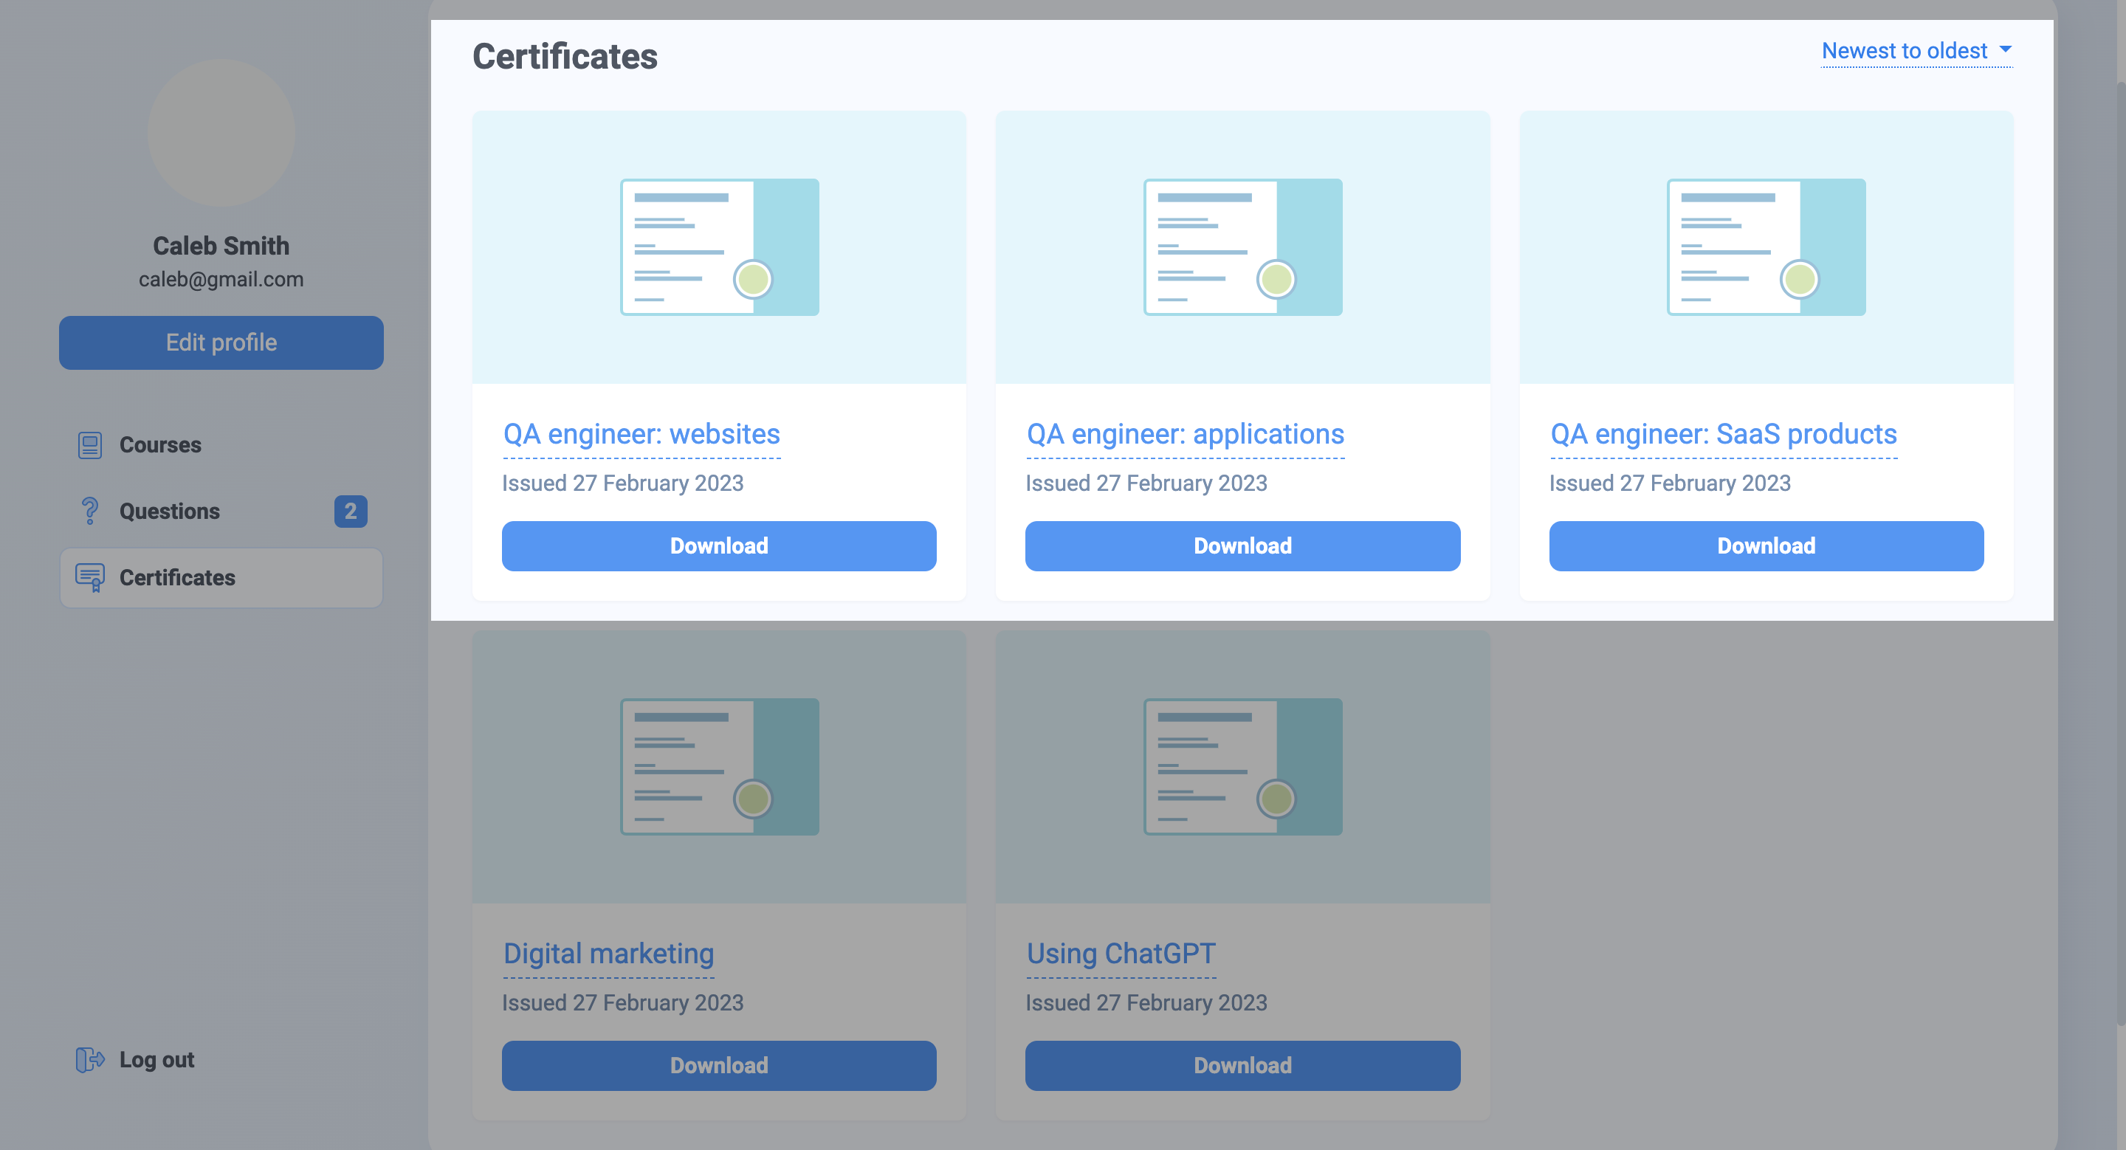Open the Digital marketing certificate link

[608, 953]
